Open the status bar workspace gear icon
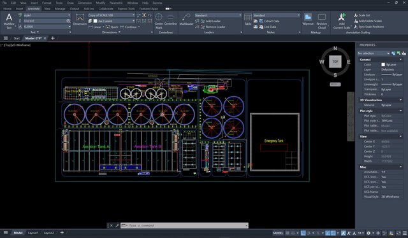 (368, 233)
